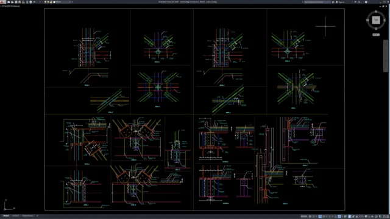
Task: Switch to the LAYOUT tab
Action: 16,216
